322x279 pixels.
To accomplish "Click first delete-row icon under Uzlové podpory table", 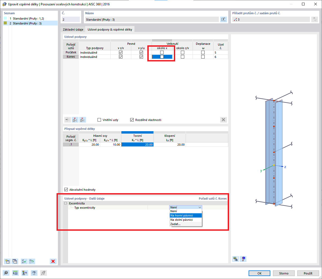I will (x=75, y=120).
